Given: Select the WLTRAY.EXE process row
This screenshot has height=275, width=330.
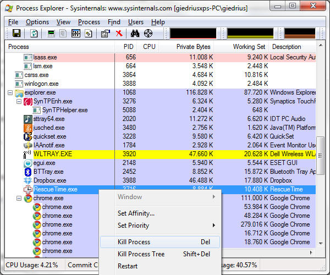Looking at the screenshot, I should 53,154.
